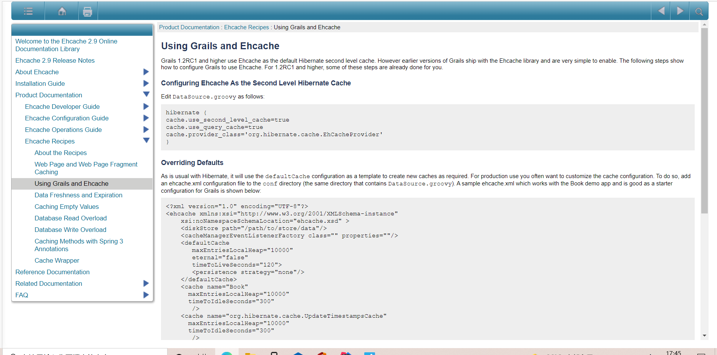
Task: Expand the FAQ section arrow
Action: [146, 295]
